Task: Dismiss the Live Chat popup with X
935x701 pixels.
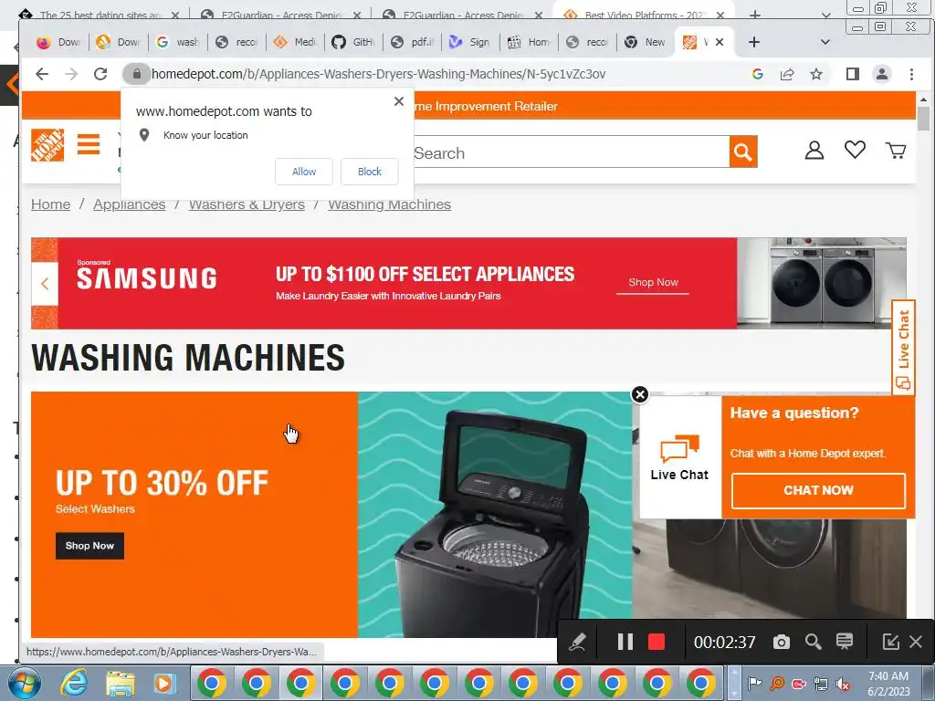Action: pos(640,394)
